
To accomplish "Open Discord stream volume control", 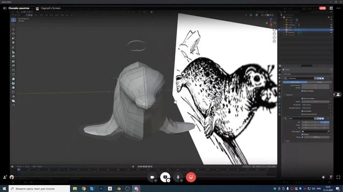I will point(324,177).
